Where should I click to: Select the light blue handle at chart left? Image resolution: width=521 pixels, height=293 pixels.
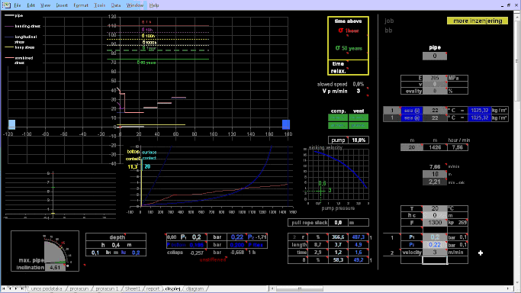coord(11,124)
